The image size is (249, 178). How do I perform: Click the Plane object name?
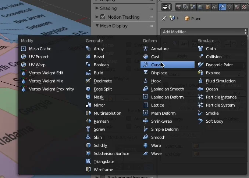(196, 19)
